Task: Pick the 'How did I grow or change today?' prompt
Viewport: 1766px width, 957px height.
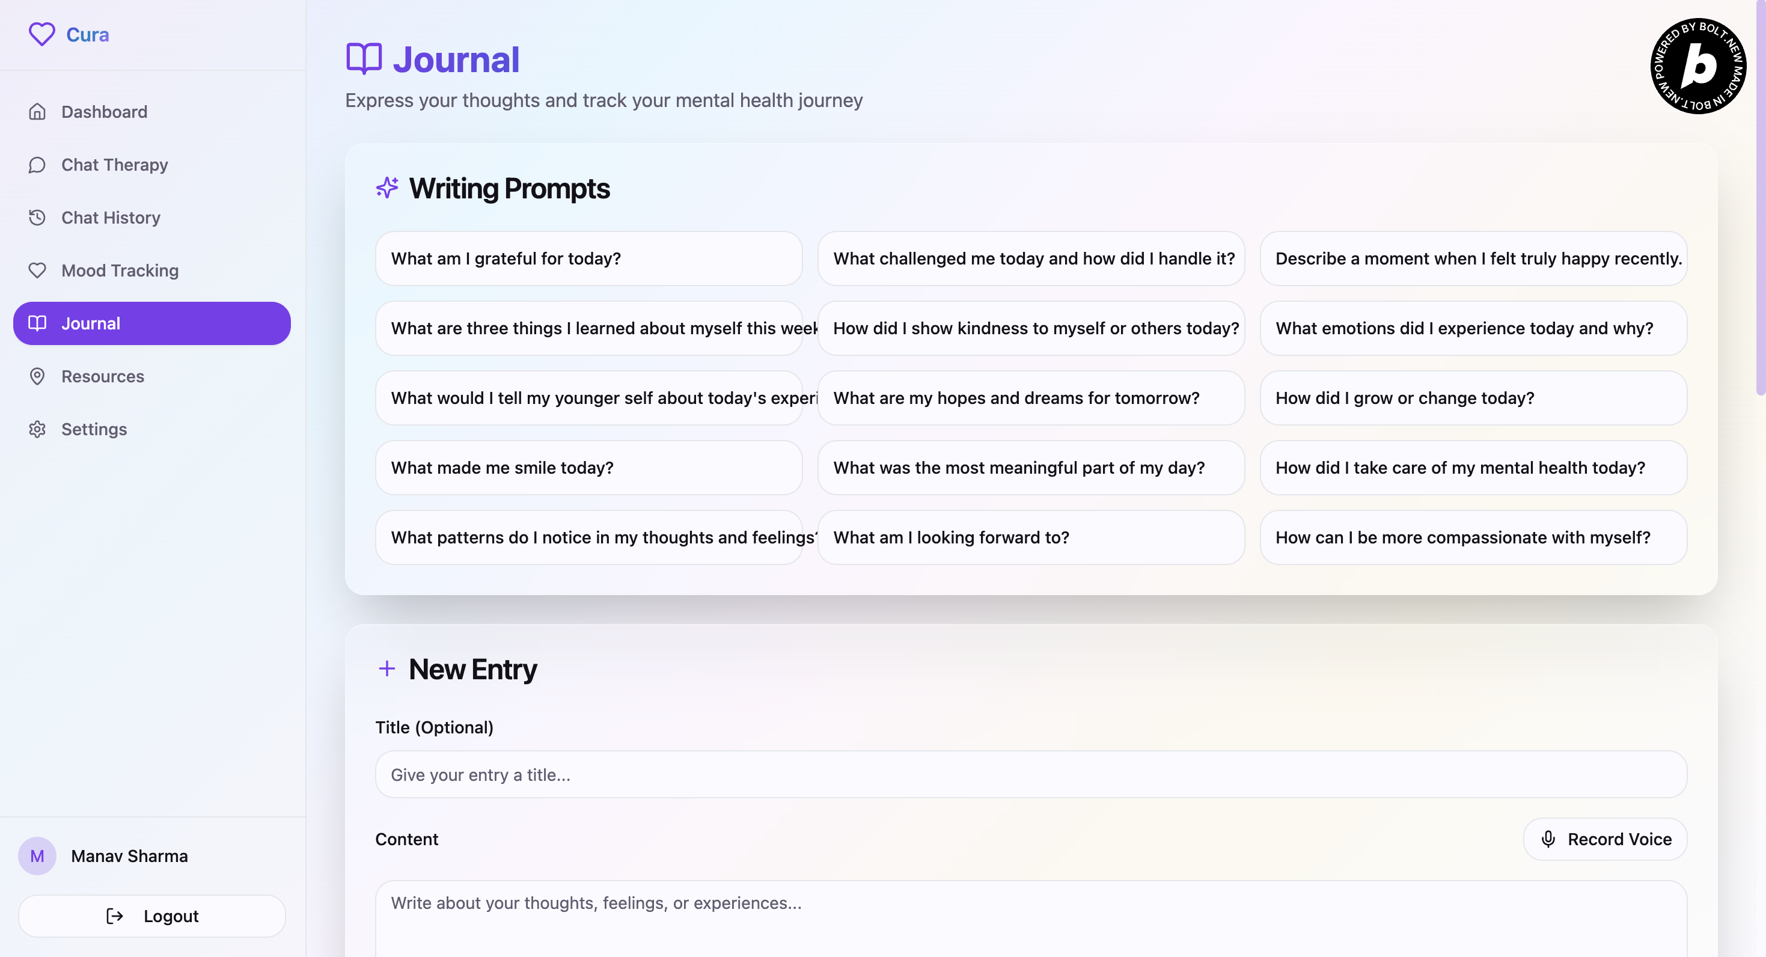Action: click(x=1473, y=397)
